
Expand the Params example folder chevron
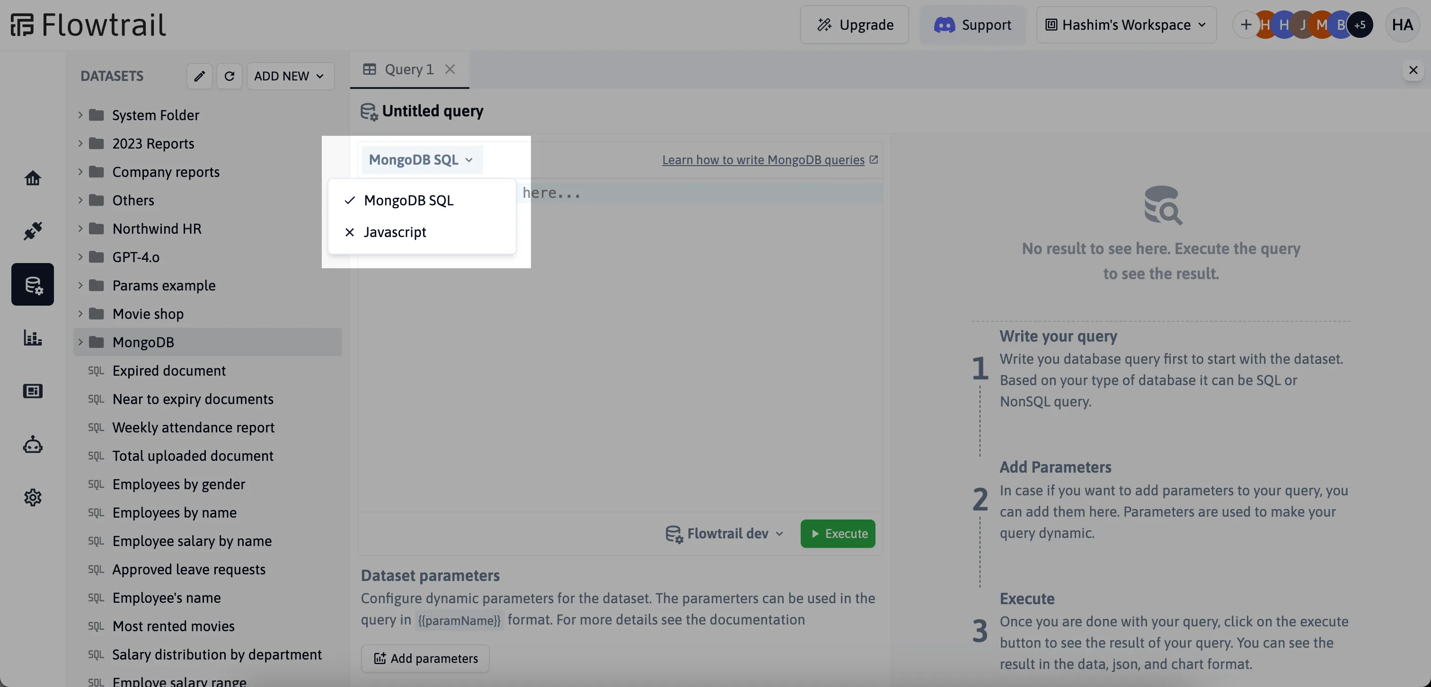[x=80, y=285]
